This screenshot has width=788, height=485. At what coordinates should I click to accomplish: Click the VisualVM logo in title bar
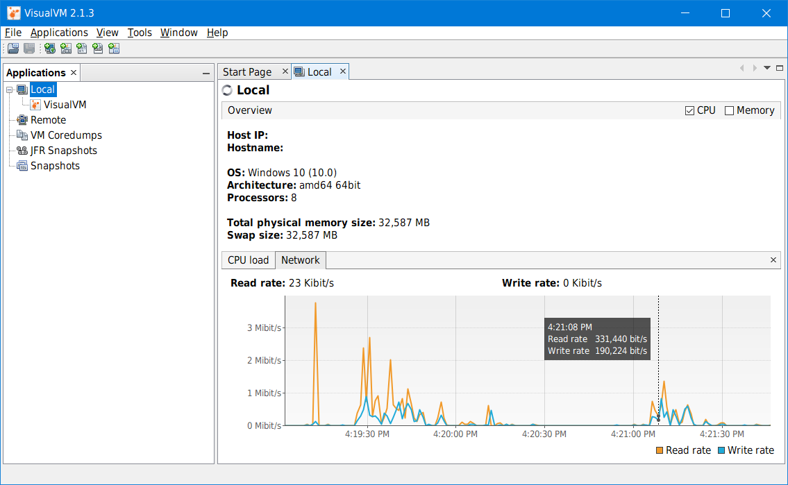14,13
